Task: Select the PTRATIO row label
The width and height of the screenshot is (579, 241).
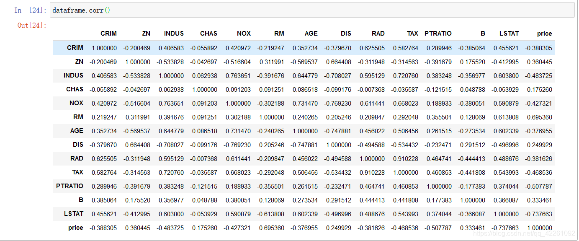Action: click(x=69, y=186)
